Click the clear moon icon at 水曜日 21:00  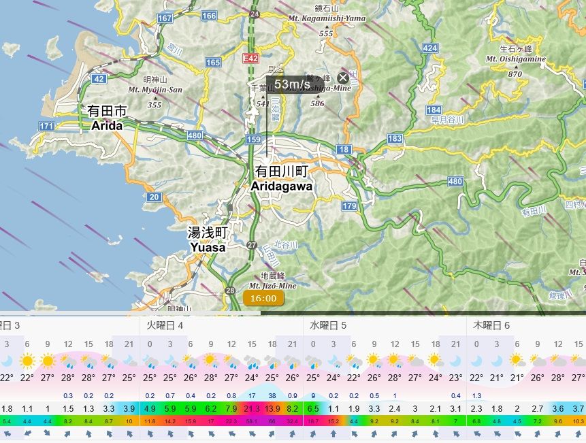click(x=455, y=361)
